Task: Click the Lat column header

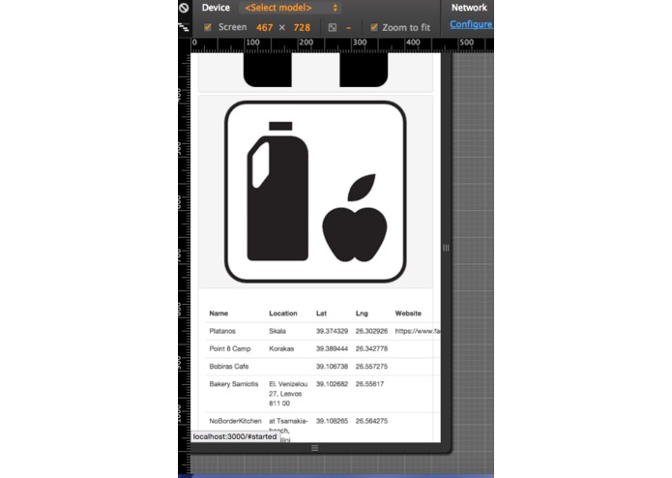Action: [321, 314]
